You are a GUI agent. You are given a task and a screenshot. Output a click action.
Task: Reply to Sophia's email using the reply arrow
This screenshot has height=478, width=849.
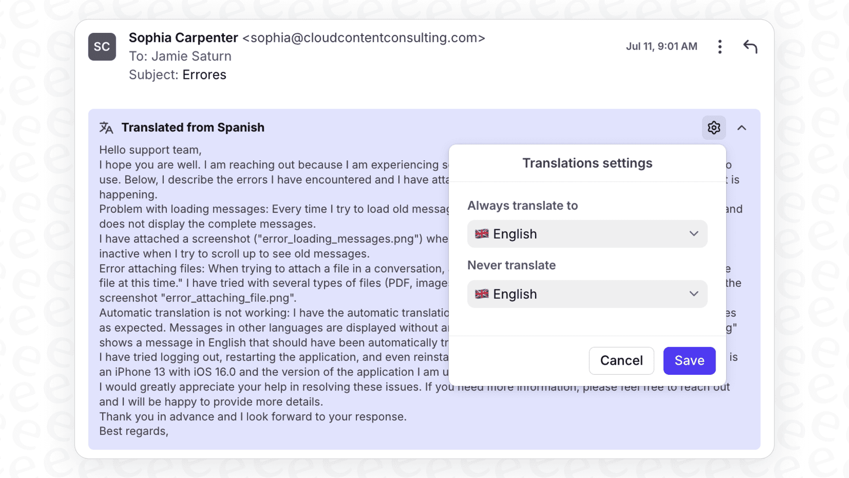pos(751,46)
